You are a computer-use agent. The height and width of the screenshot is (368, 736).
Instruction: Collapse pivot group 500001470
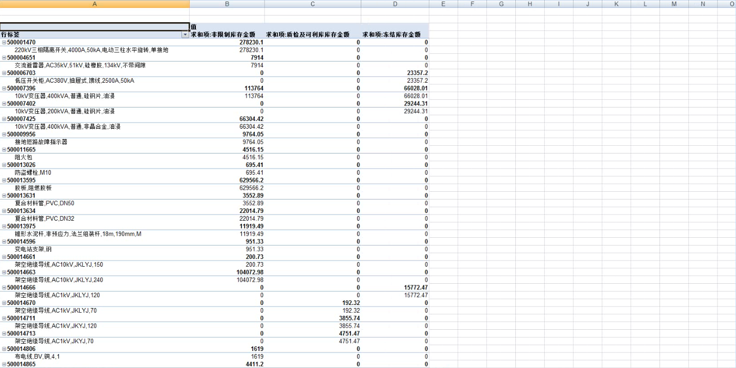pyautogui.click(x=3, y=42)
